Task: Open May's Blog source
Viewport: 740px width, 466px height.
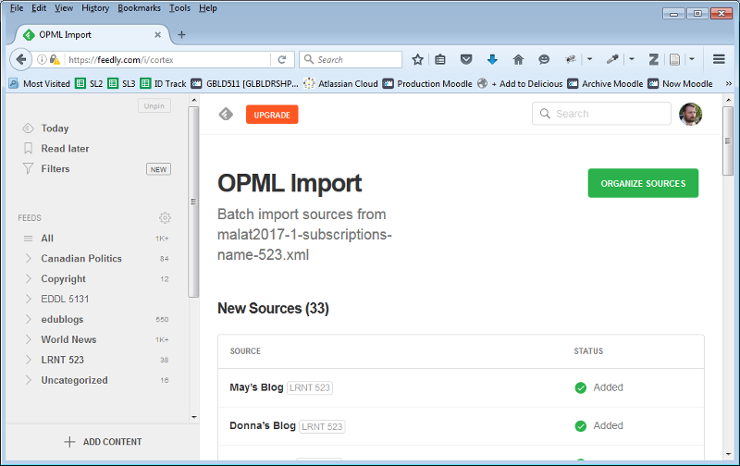Action: click(x=256, y=387)
